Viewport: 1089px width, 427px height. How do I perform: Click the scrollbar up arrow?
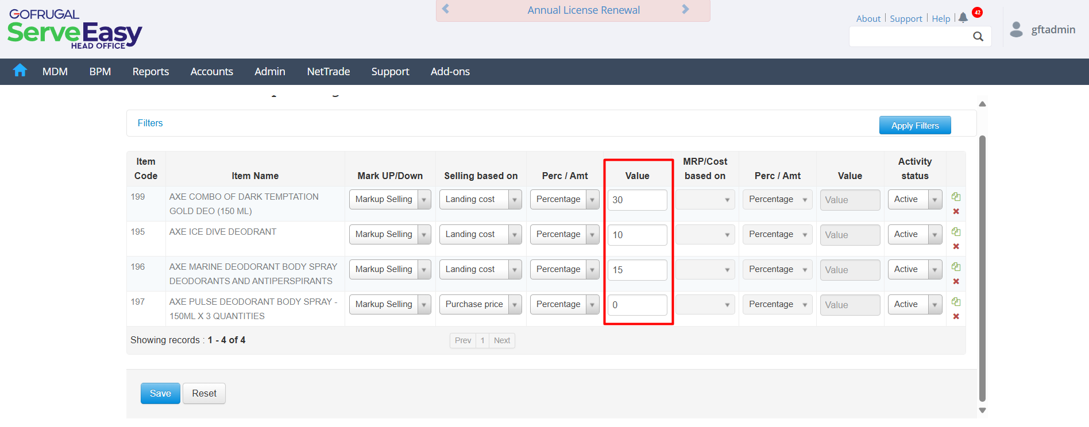coord(982,104)
